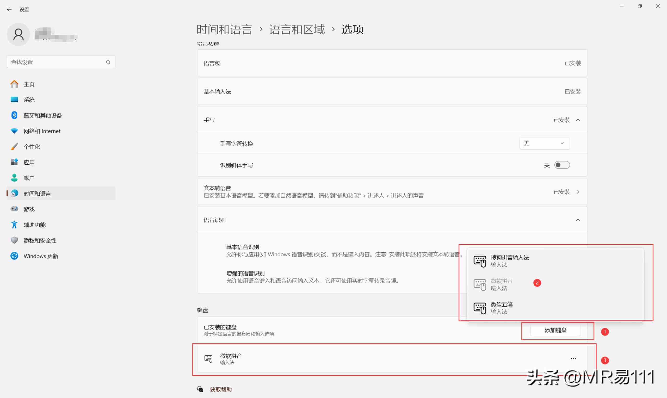Open 辅助功能 accessibility icon

[14, 225]
